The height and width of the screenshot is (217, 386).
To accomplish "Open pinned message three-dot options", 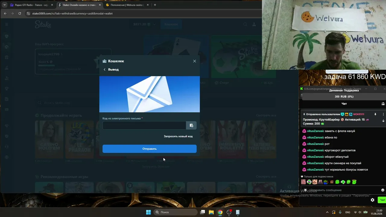I will coord(383,115).
